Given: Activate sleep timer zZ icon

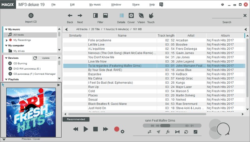Looking at the screenshot, I should pos(149,132).
